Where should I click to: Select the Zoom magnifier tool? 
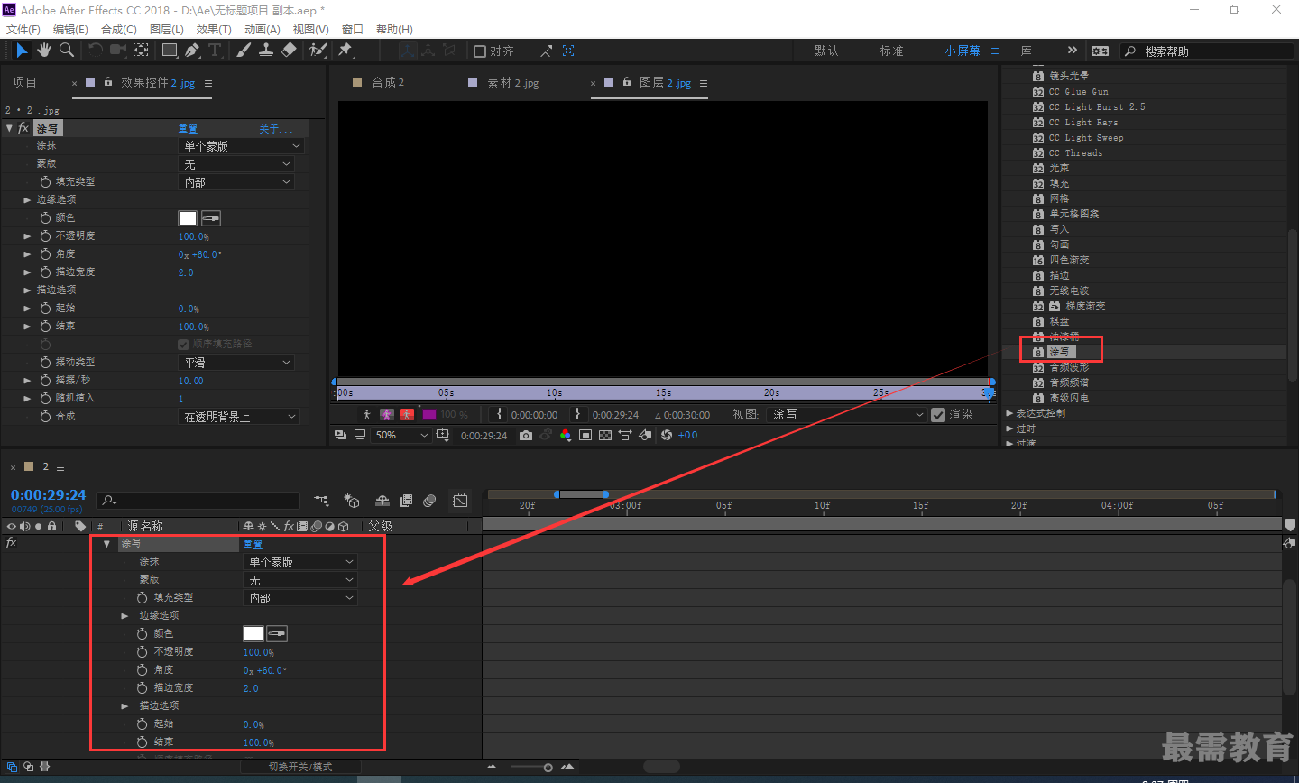pos(66,51)
